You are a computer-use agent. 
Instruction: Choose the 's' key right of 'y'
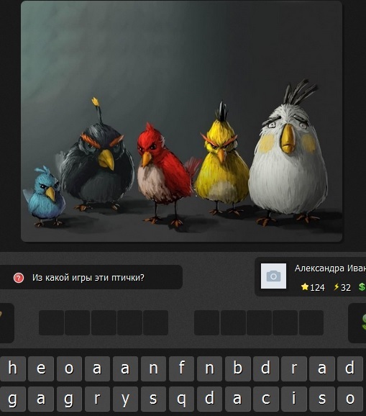(x=153, y=399)
